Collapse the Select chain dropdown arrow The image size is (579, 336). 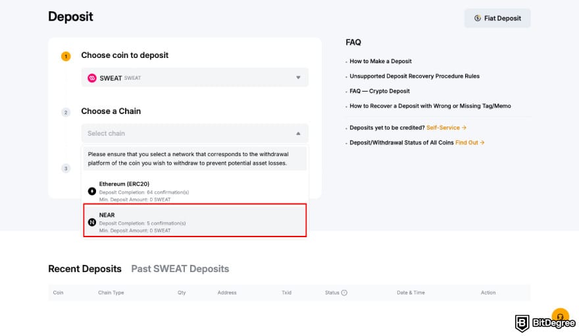tap(298, 134)
